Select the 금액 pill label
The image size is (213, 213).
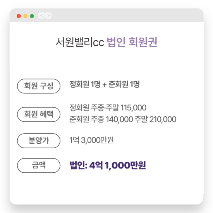pyautogui.click(x=39, y=165)
